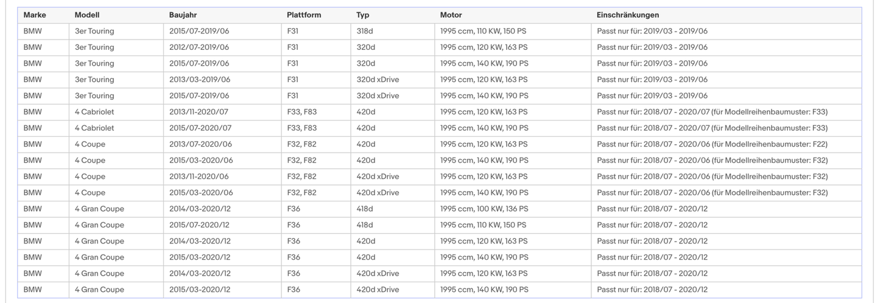Click the Plattform column header
This screenshot has height=303, width=880.
(x=304, y=15)
